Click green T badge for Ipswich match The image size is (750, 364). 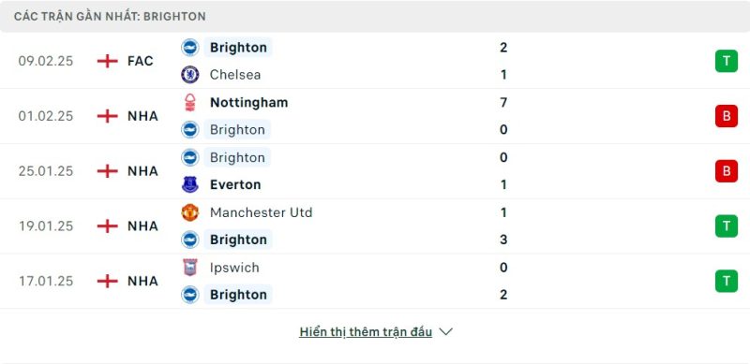pyautogui.click(x=726, y=281)
